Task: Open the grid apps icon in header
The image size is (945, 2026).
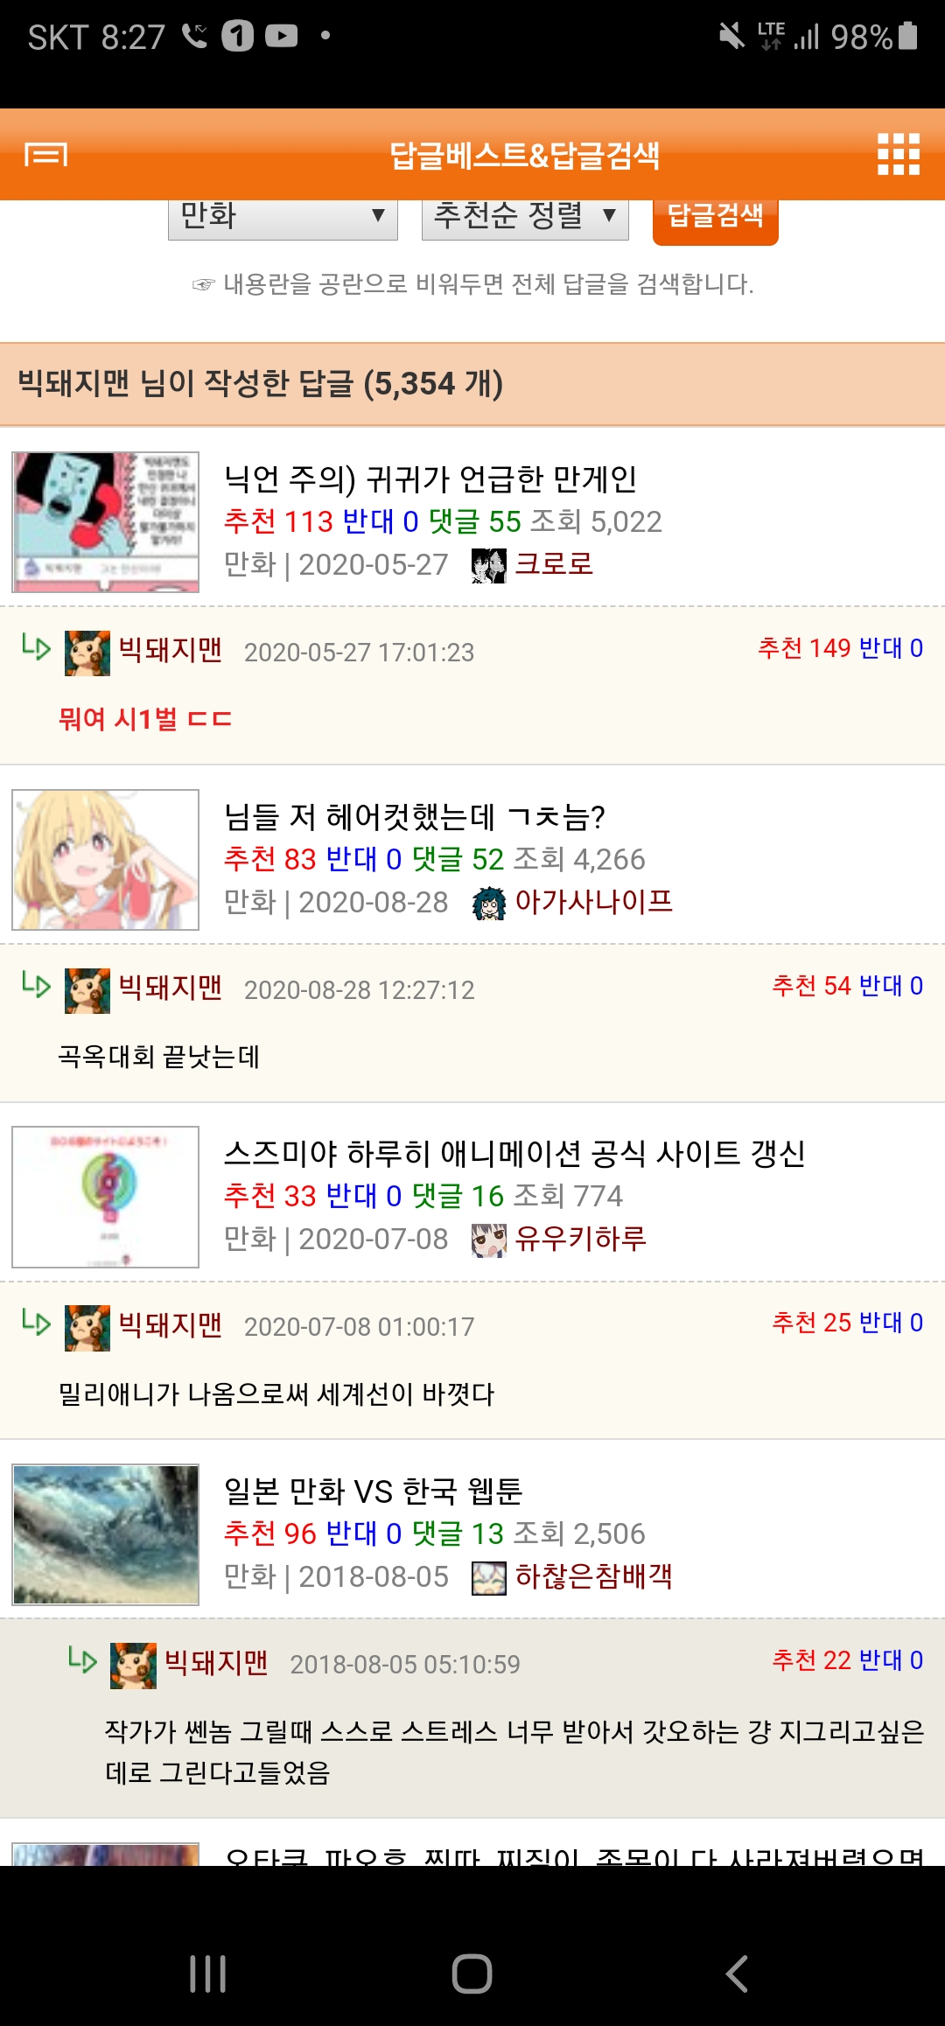Action: coord(899,155)
